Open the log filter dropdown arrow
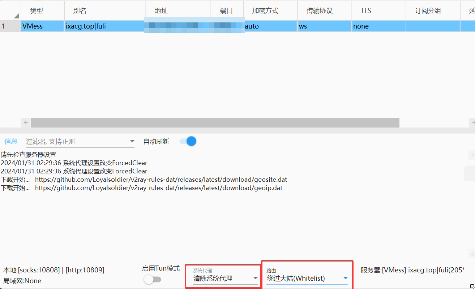Image resolution: width=475 pixels, height=289 pixels. coord(132,141)
